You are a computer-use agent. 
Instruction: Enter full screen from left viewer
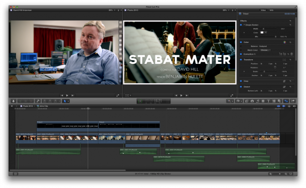118,96
